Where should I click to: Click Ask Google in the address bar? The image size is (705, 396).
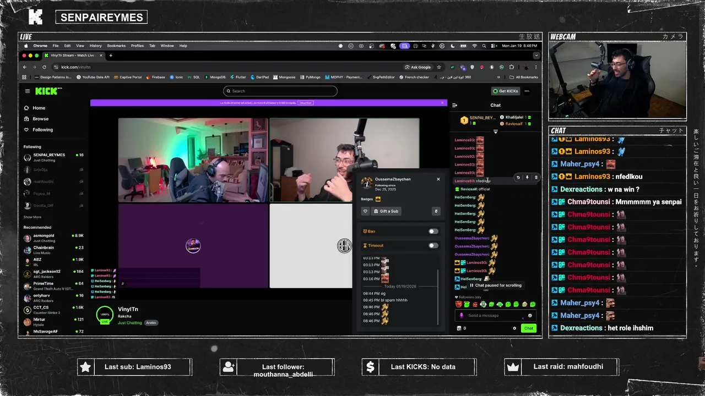[418, 67]
